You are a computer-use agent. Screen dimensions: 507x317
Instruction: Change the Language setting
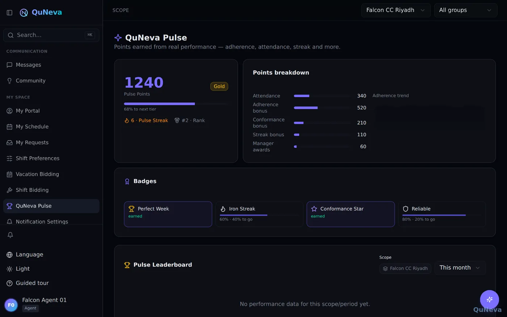click(51, 255)
